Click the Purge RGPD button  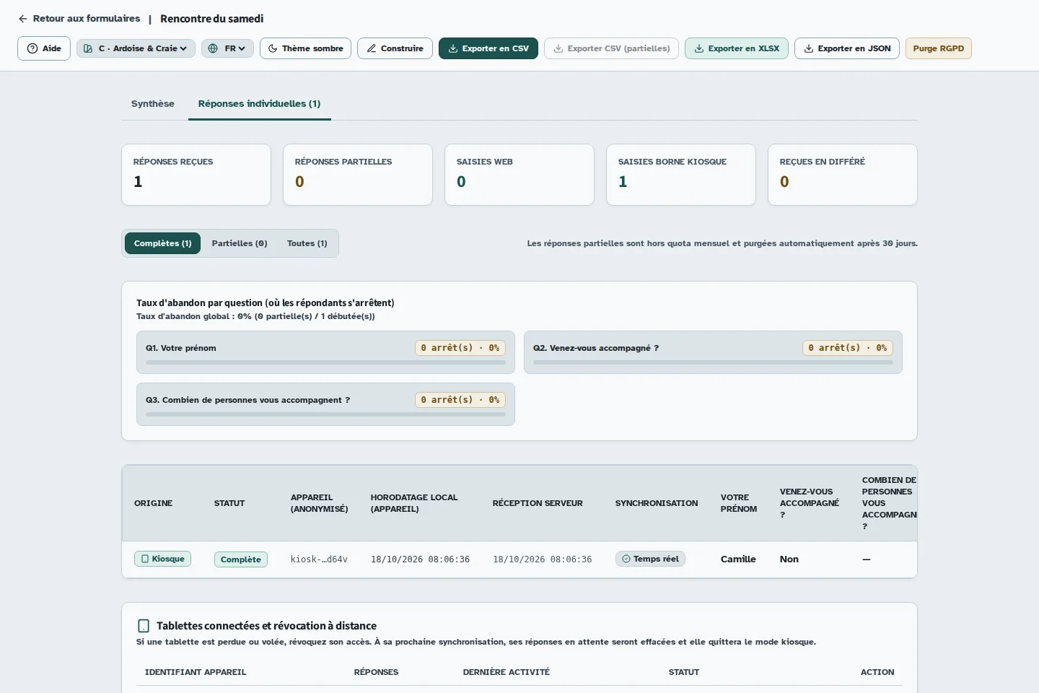[939, 48]
